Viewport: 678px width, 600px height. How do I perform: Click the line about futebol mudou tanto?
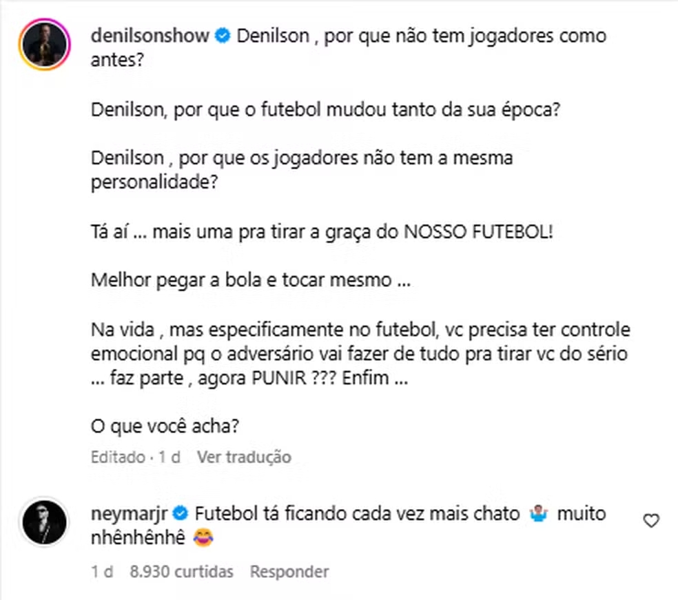tap(326, 110)
